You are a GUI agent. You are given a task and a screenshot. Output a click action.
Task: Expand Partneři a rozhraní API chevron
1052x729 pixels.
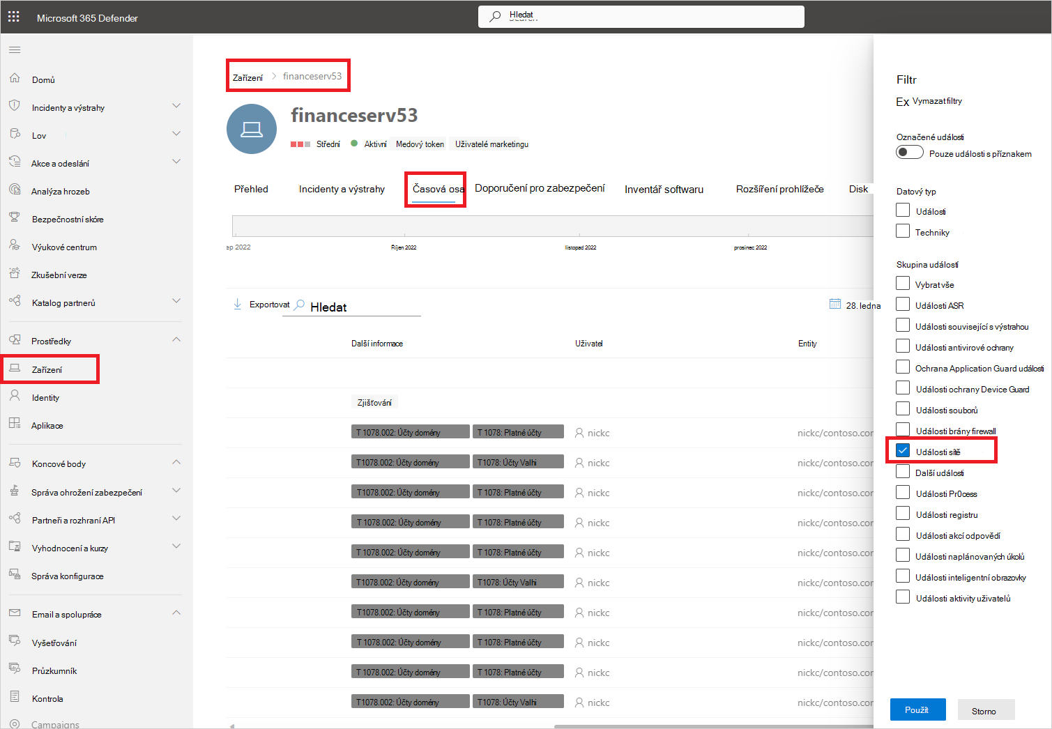176,519
